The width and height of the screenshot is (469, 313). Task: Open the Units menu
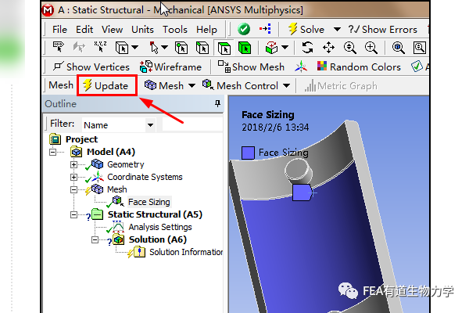click(x=142, y=30)
